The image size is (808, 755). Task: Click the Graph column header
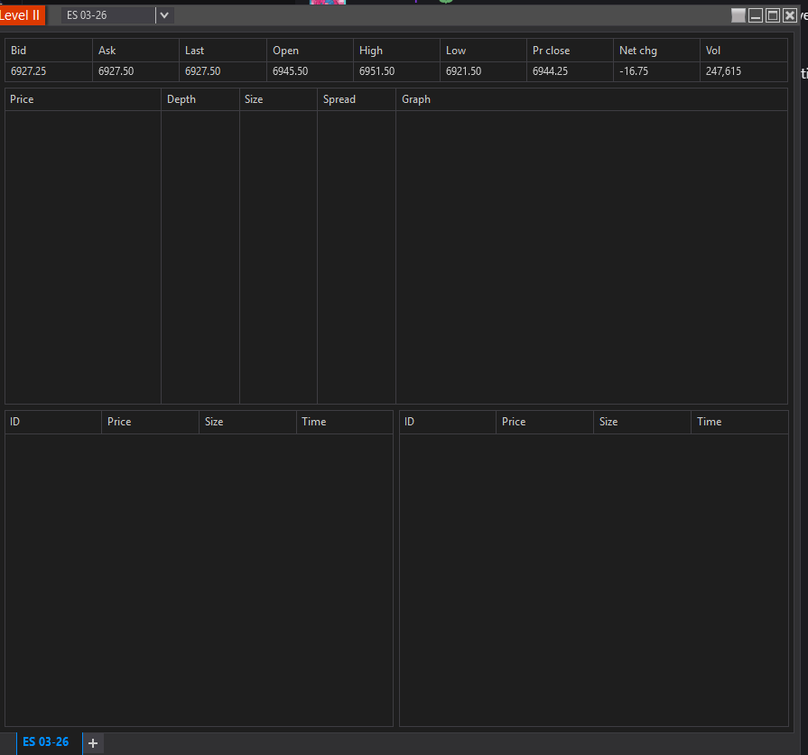click(x=416, y=99)
